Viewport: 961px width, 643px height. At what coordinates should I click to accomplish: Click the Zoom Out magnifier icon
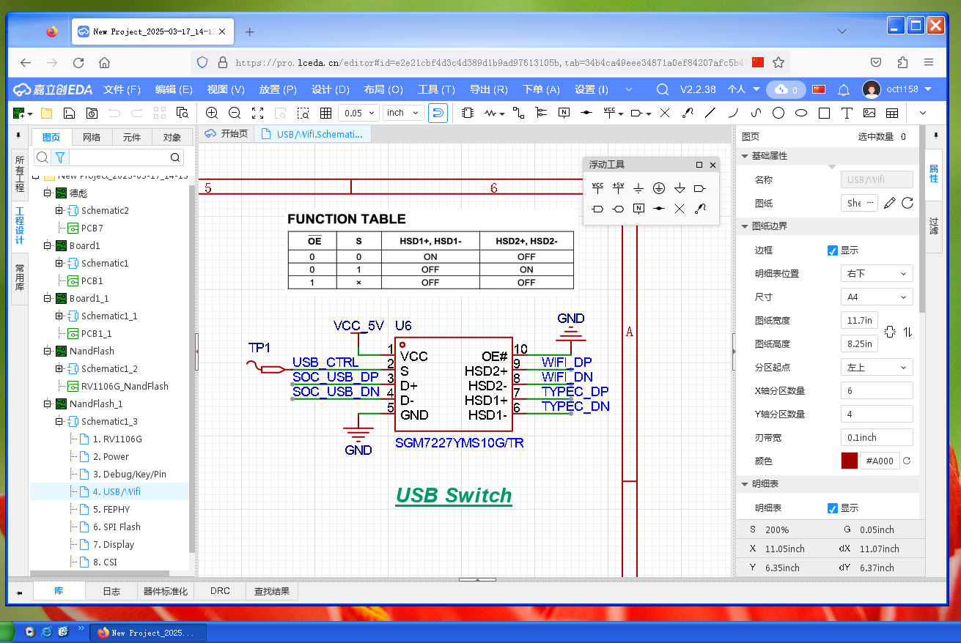[x=235, y=113]
